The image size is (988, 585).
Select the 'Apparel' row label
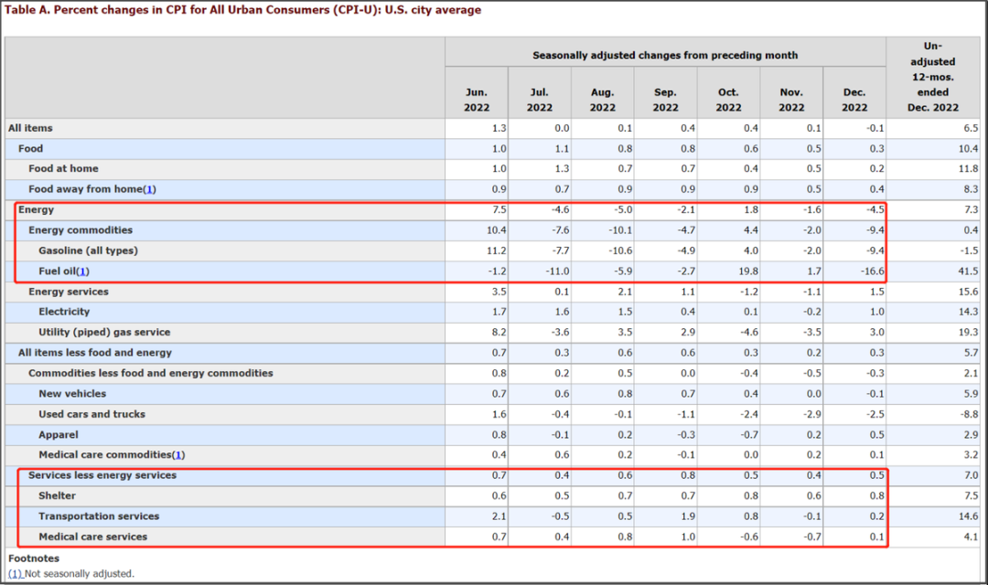click(x=58, y=434)
